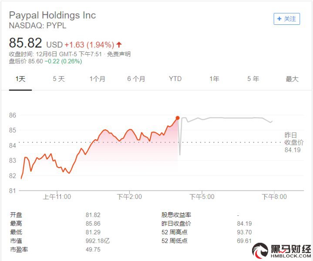The image size is (313, 261).
Task: Select the 最大 range tab
Action: tap(292, 79)
